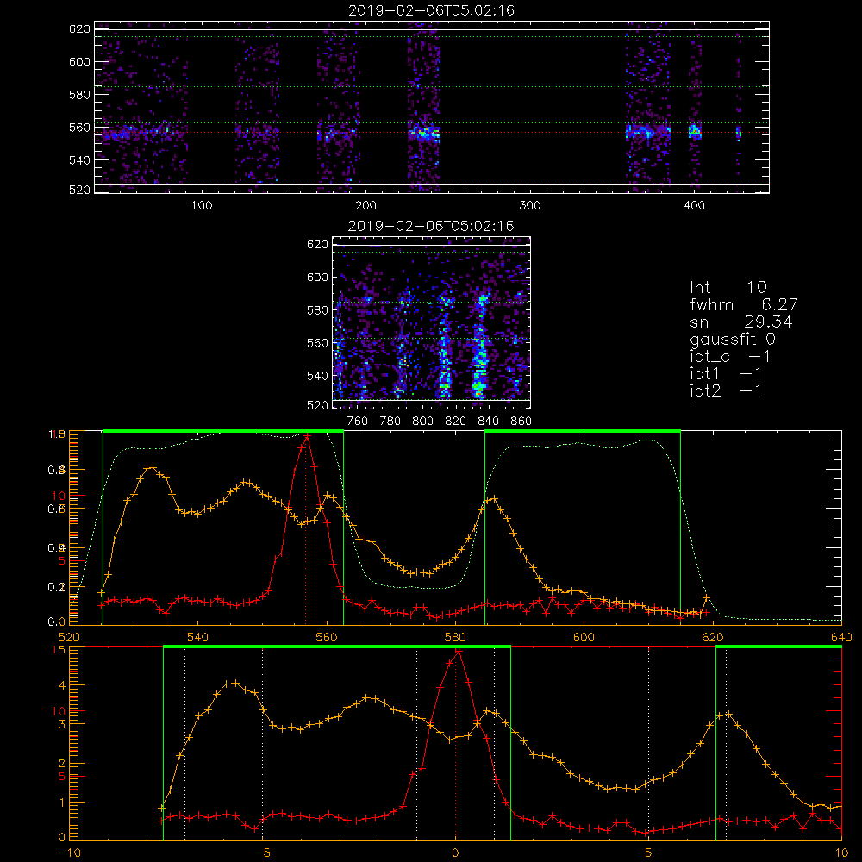Click x-axis label 540 of the upper profile plot
The width and height of the screenshot is (862, 862).
(197, 637)
